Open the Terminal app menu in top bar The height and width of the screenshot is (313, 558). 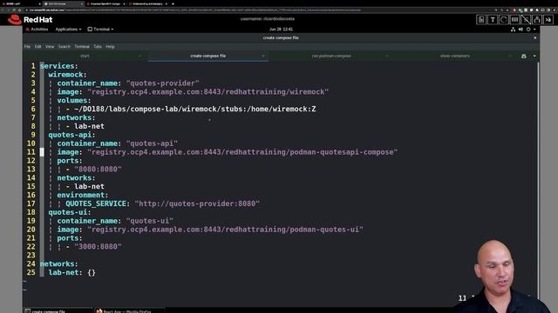point(101,29)
